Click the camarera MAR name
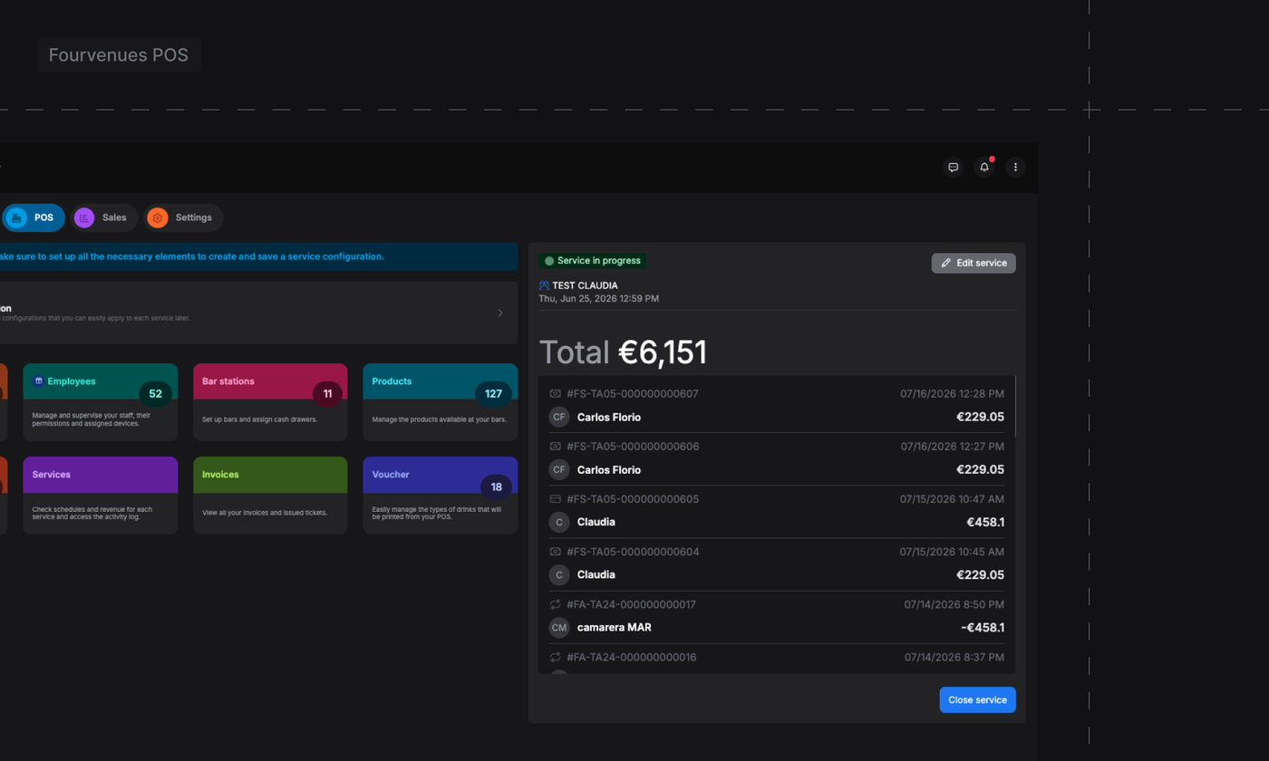This screenshot has width=1269, height=761. click(615, 628)
